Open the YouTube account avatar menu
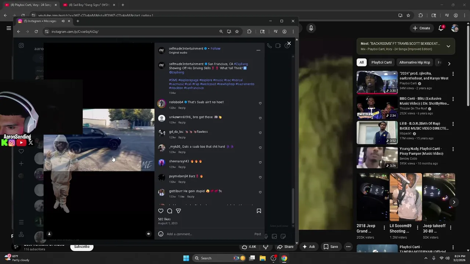 pos(455,28)
